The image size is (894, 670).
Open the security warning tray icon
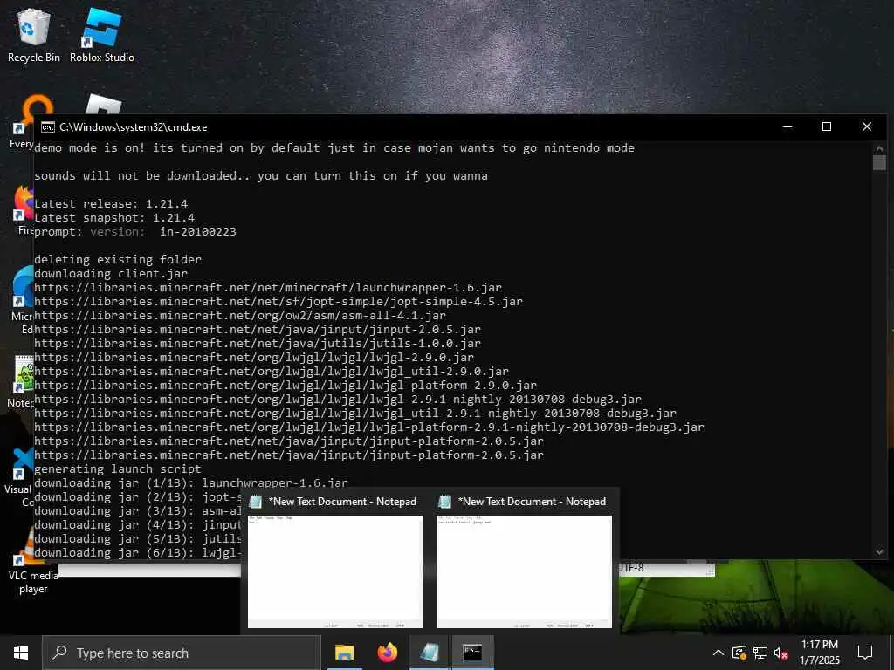[739, 653]
